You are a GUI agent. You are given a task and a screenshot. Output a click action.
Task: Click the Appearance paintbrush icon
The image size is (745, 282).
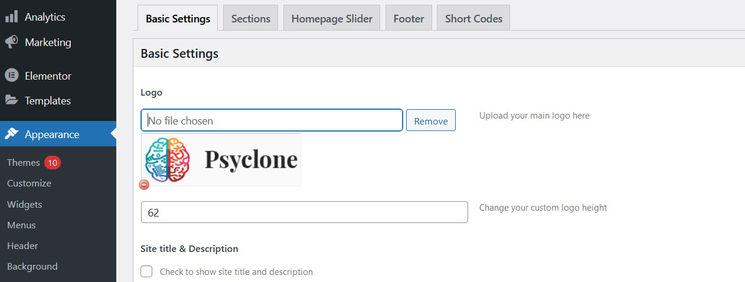coord(11,134)
